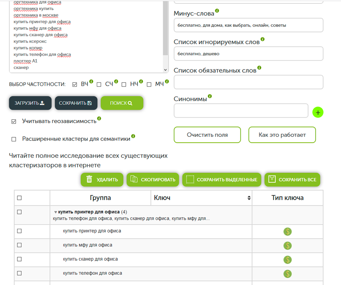Screen dimensions: 341x285
Task: Click dollar icon in купить телефон для офиса row
Action: [287, 273]
